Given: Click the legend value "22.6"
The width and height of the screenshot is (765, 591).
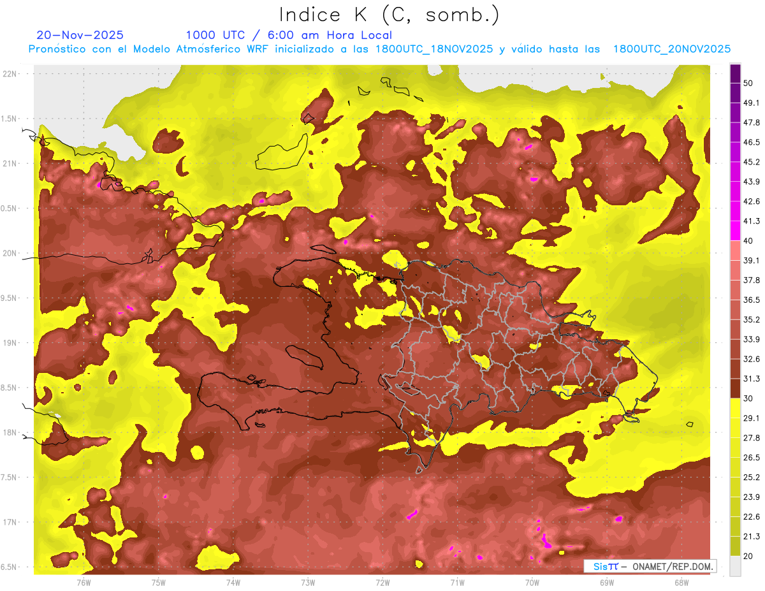Looking at the screenshot, I should coord(752,516).
